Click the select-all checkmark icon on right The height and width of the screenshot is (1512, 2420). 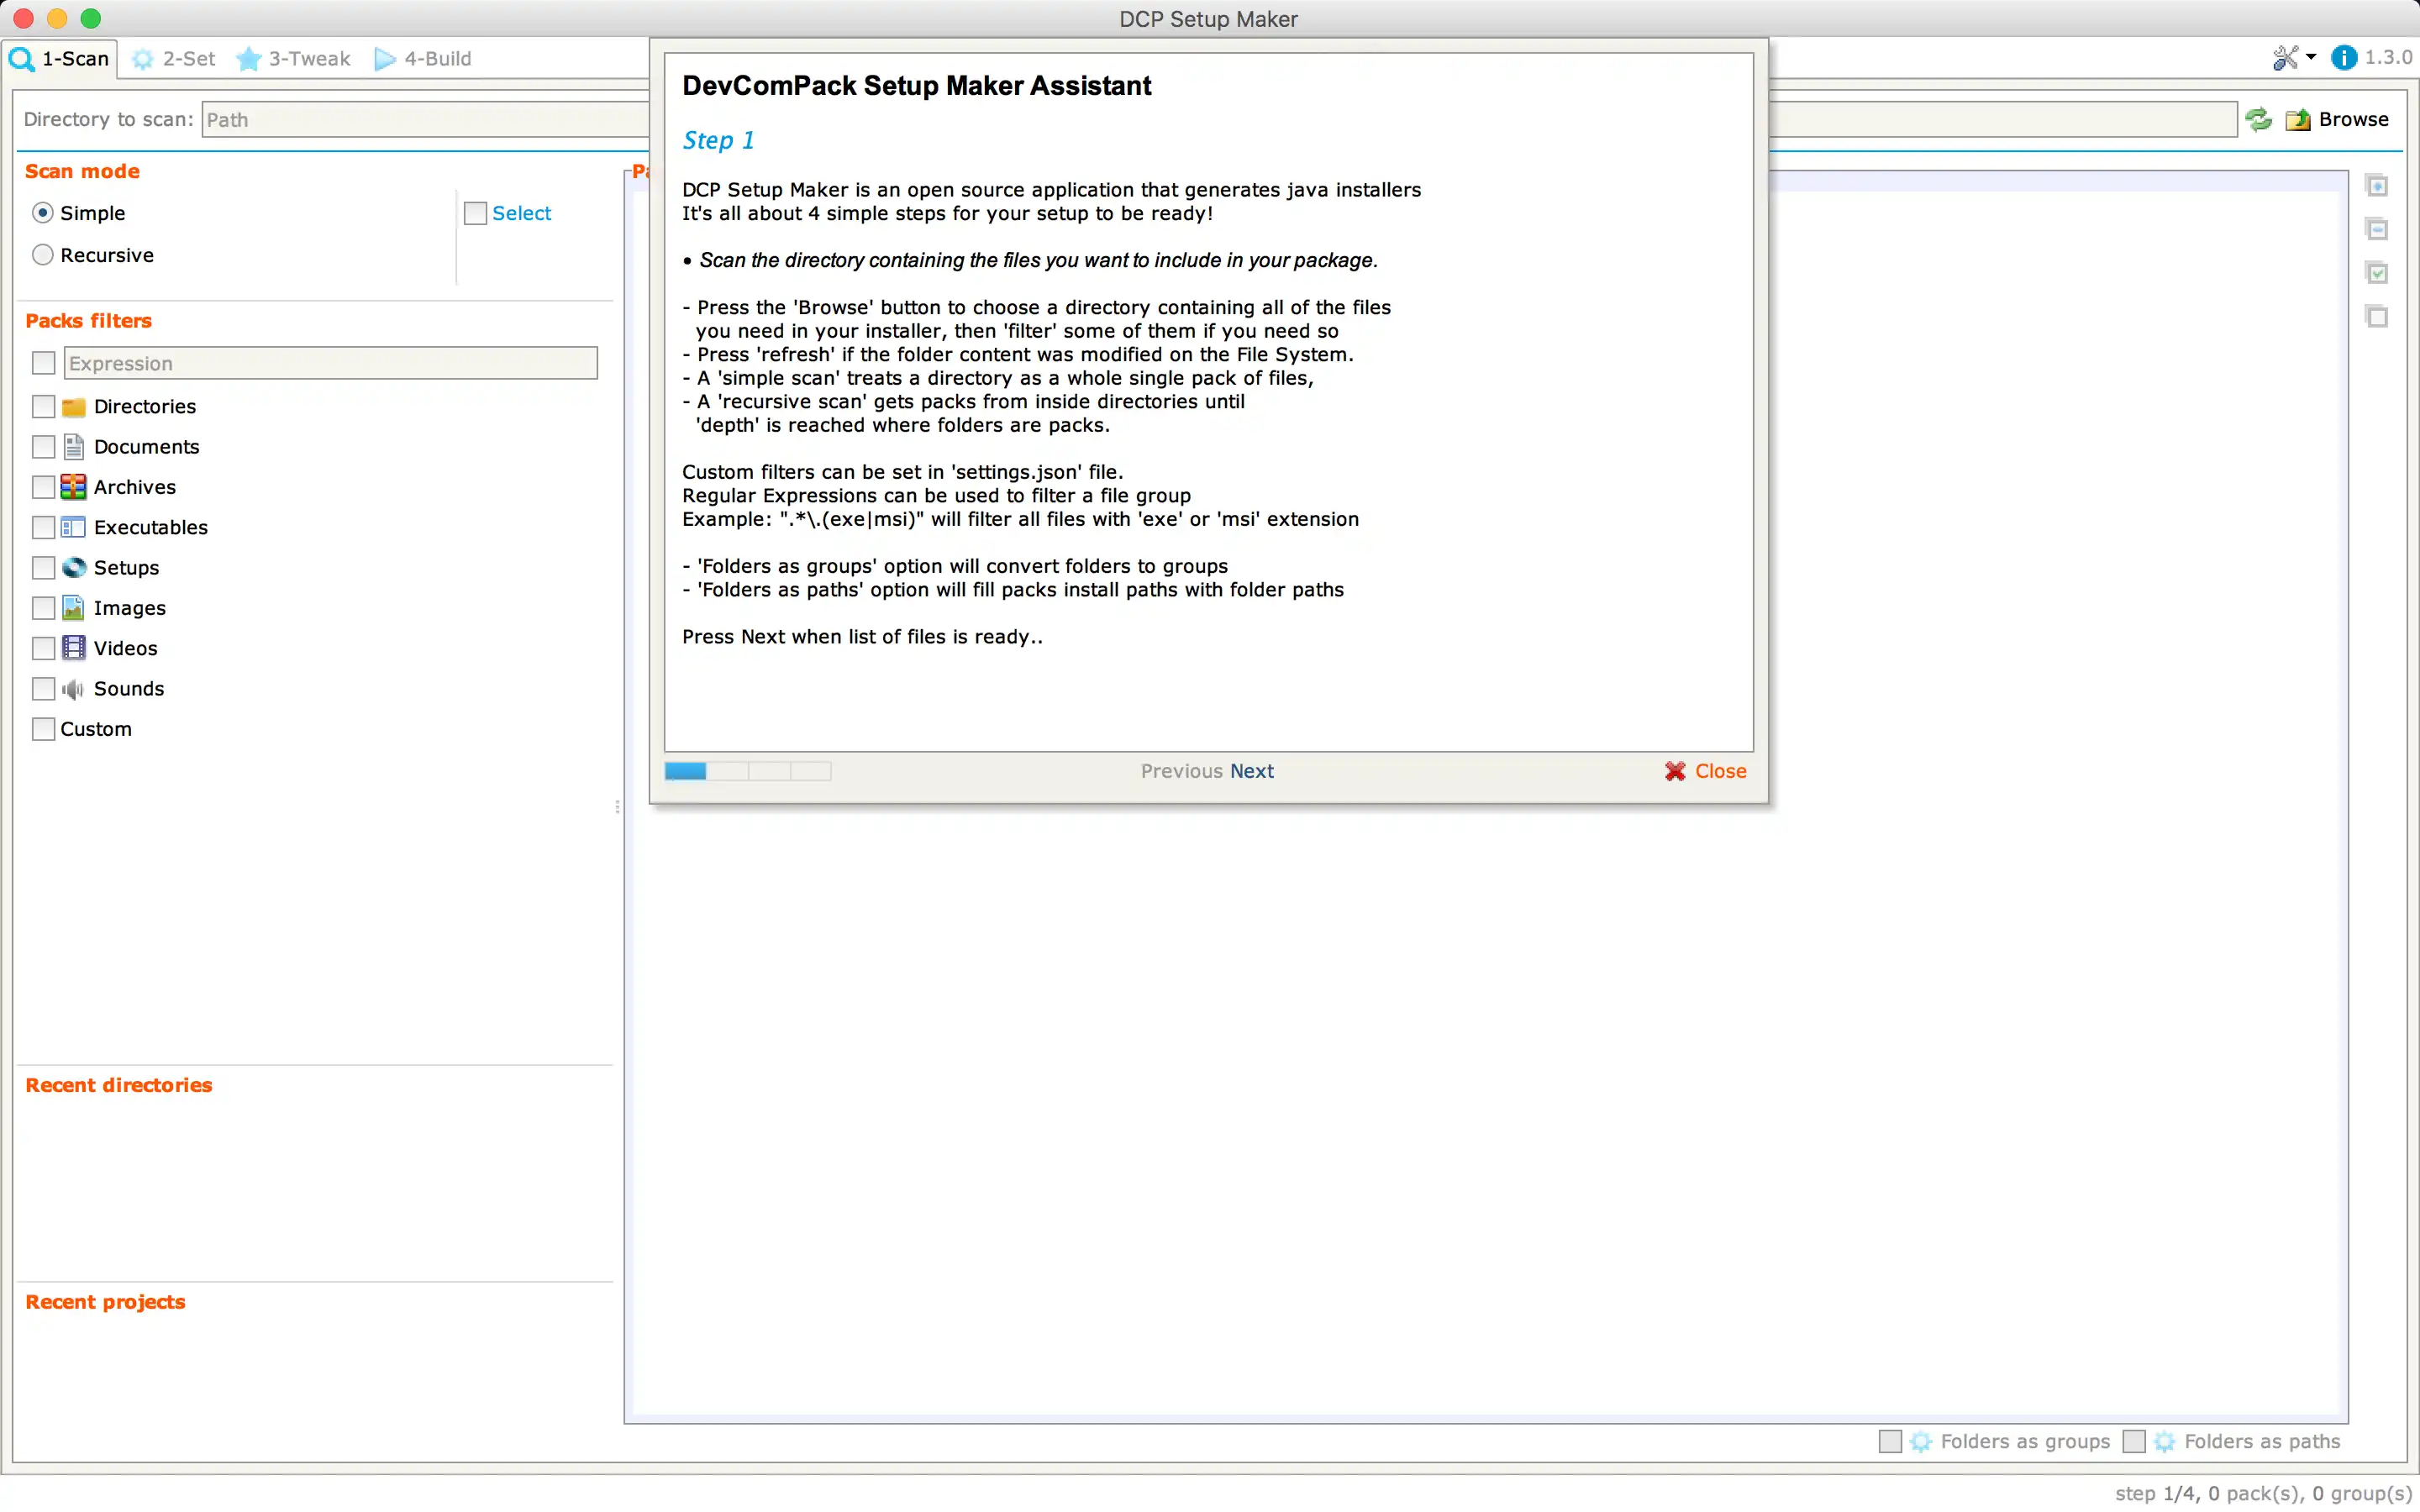[x=2377, y=273]
